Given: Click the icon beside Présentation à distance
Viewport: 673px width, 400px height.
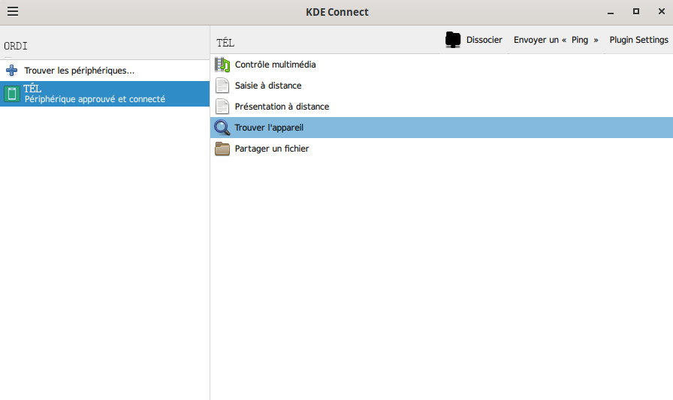Looking at the screenshot, I should point(222,107).
